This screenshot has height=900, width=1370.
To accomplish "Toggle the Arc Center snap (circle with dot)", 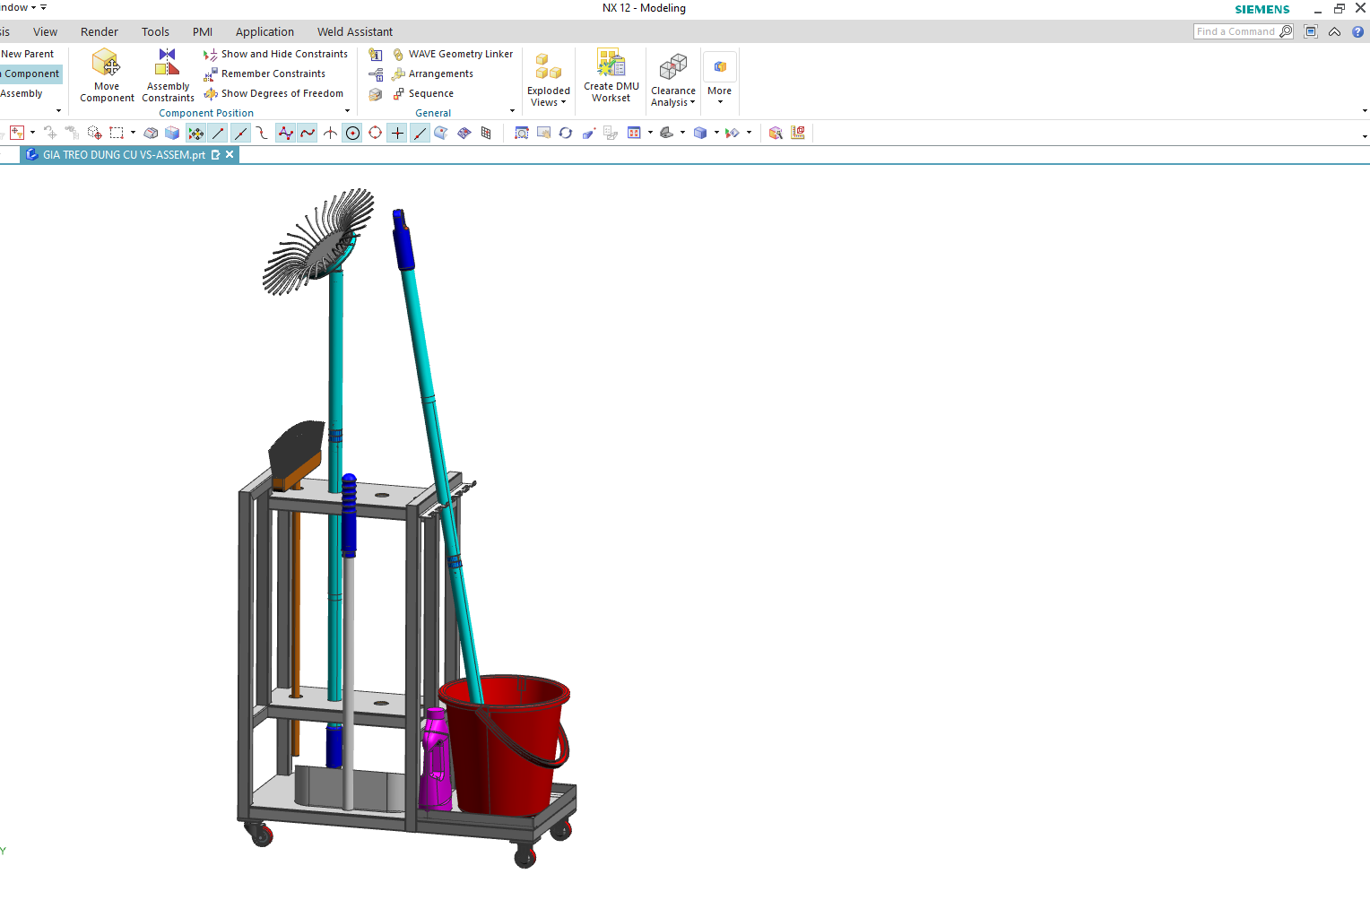I will pyautogui.click(x=352, y=133).
